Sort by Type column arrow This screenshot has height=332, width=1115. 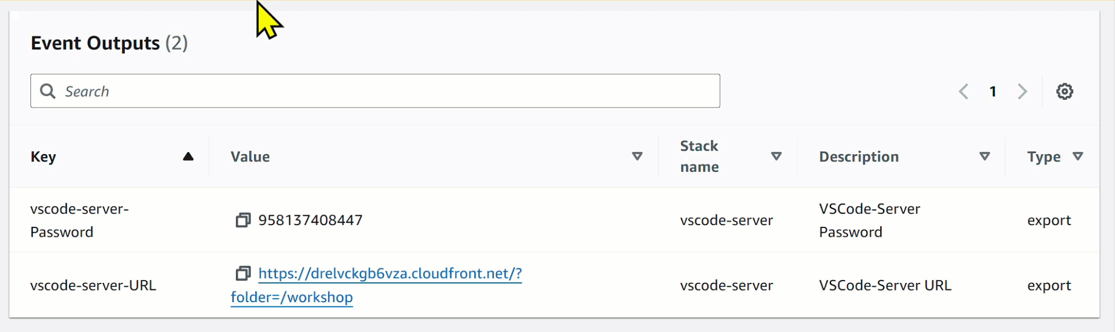[1078, 156]
